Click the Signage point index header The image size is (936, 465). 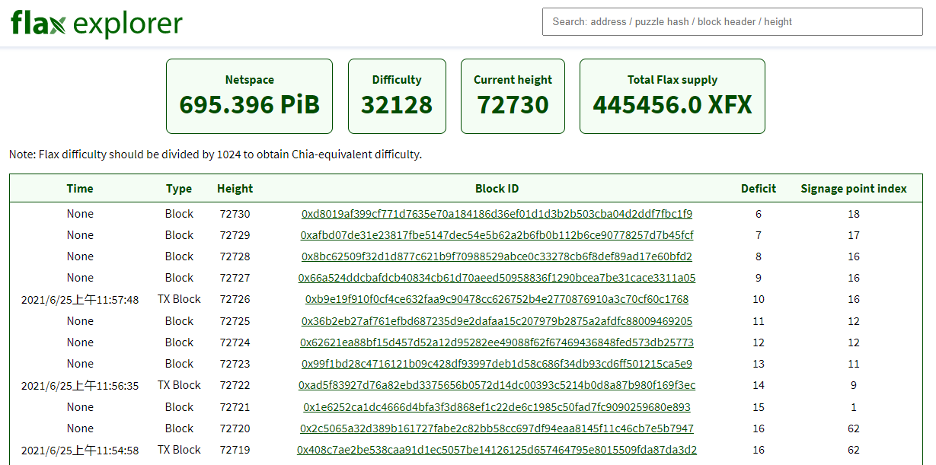click(x=853, y=189)
